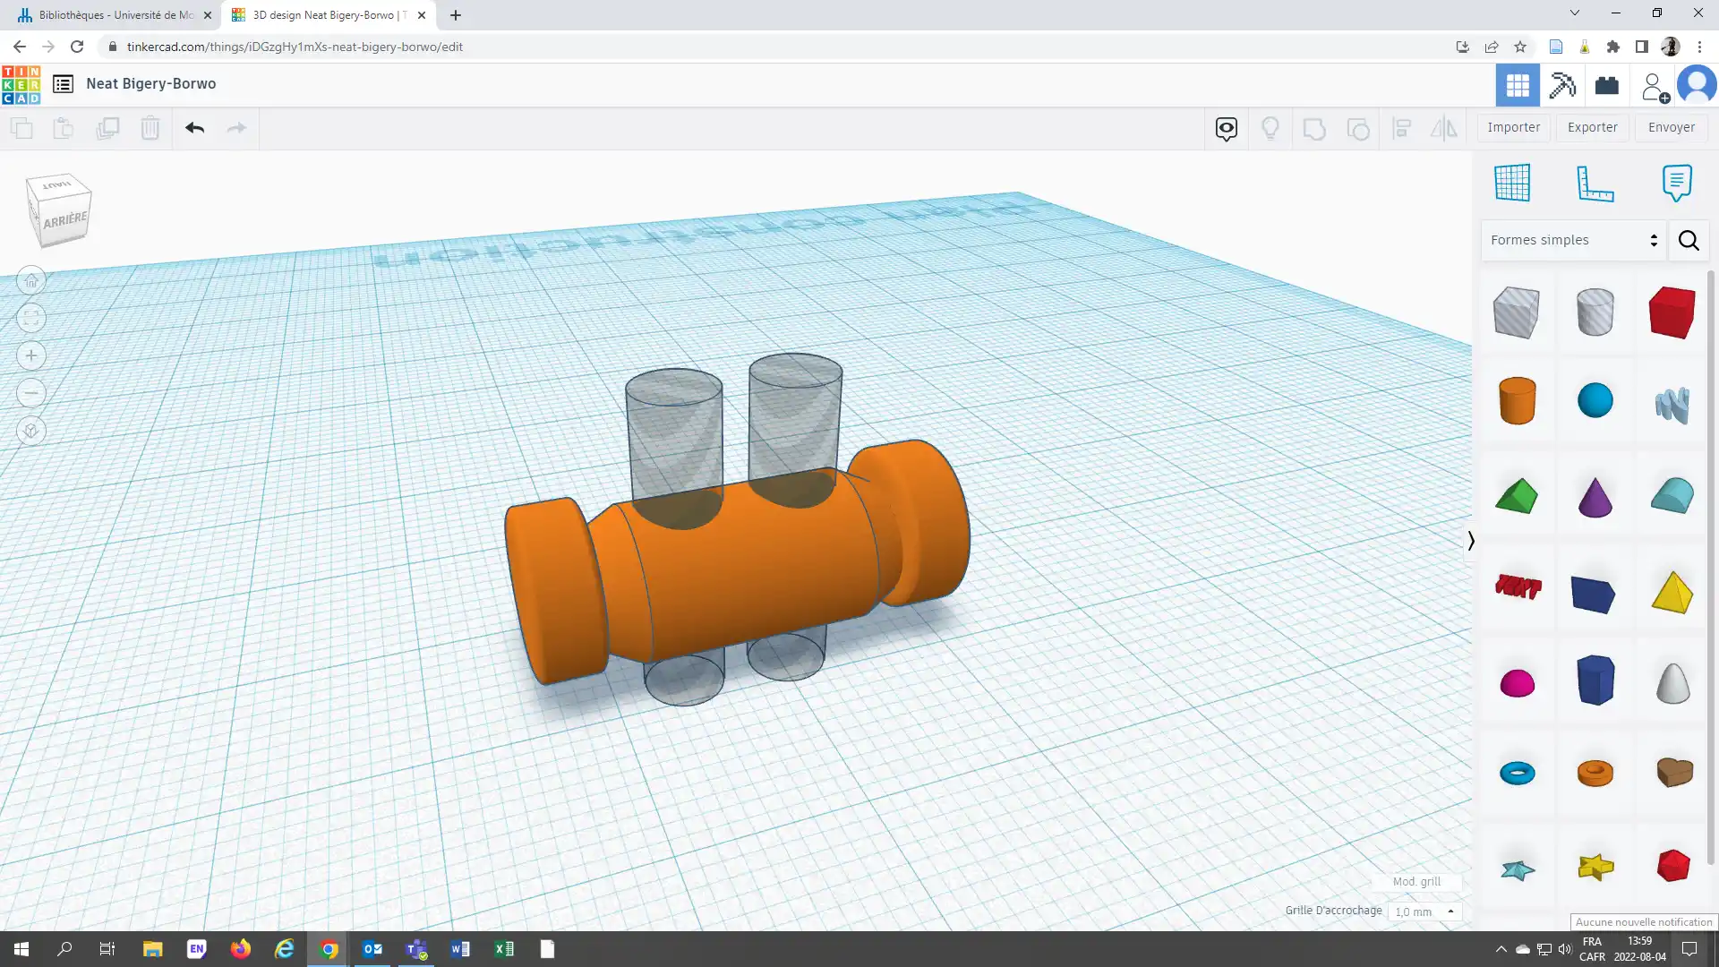1719x967 pixels.
Task: Undo the last action
Action: tap(194, 128)
